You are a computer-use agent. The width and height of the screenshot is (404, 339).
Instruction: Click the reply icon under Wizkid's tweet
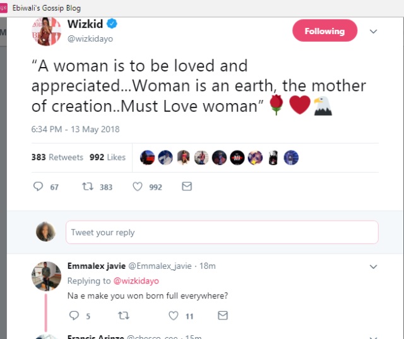38,187
